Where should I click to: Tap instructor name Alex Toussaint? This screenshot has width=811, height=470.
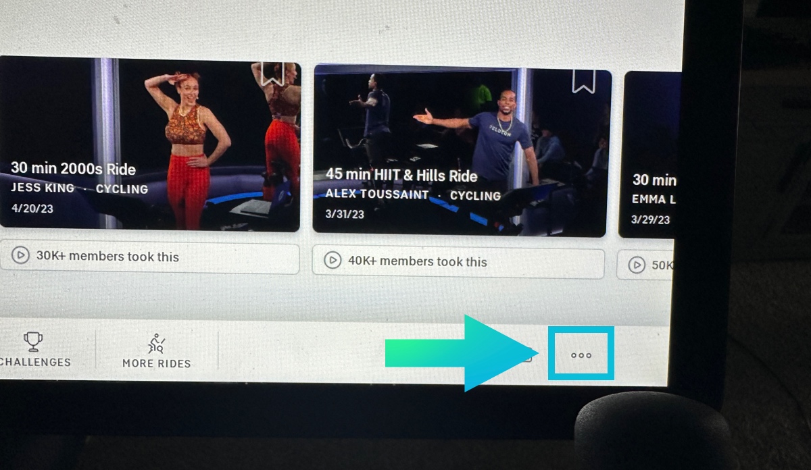point(377,194)
